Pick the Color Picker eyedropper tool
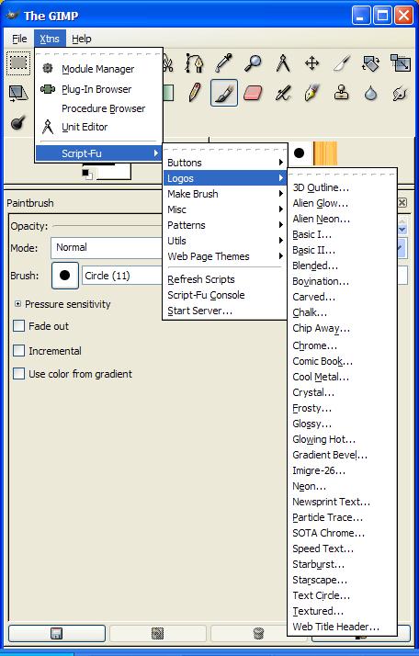419x656 pixels. (x=224, y=63)
